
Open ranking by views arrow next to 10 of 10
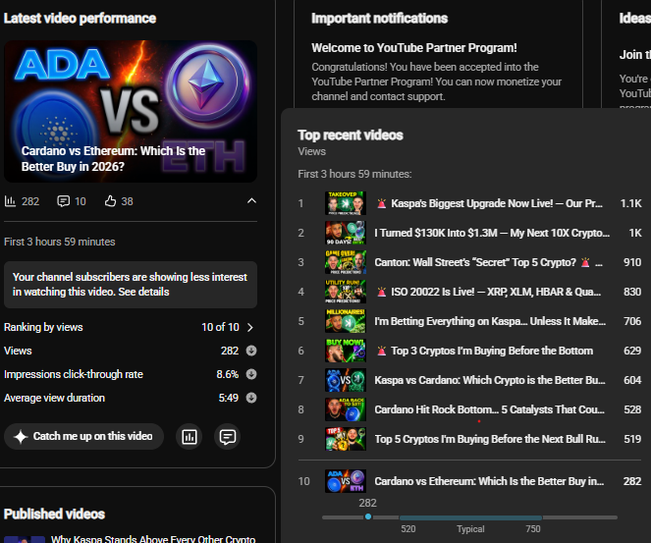pos(250,328)
